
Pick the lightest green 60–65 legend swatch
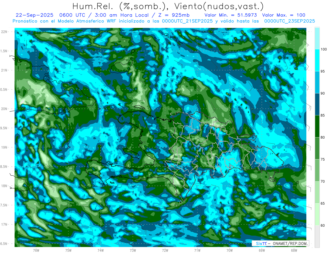pos(317,214)
